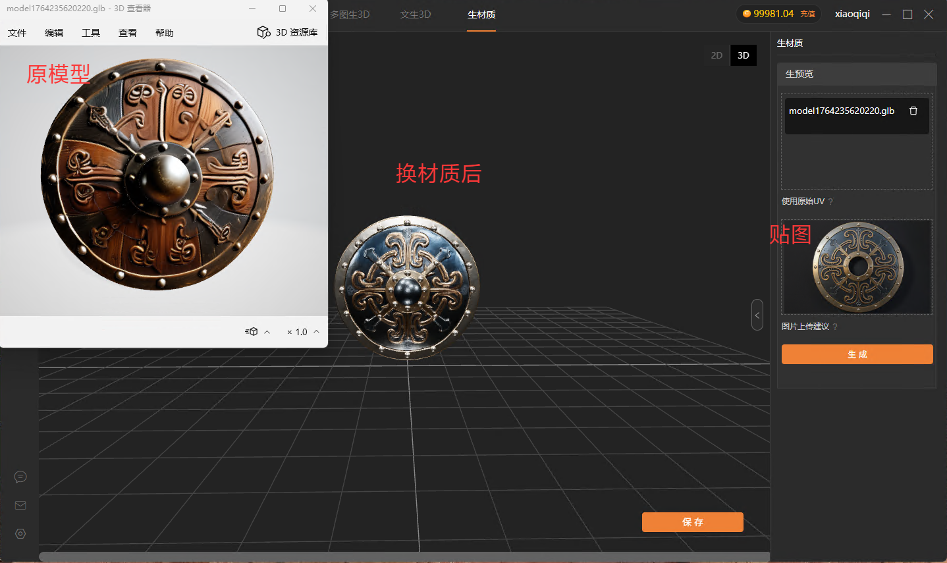Viewport: 947px width, 563px height.
Task: Switch viewport to 3D mode
Action: coord(743,55)
